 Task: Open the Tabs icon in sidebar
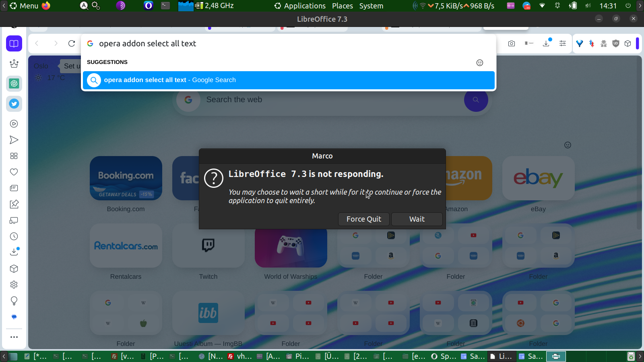[x=14, y=220]
